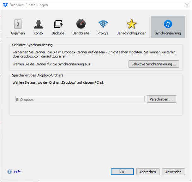
Task: Click the help question mark icon
Action: click(9, 172)
